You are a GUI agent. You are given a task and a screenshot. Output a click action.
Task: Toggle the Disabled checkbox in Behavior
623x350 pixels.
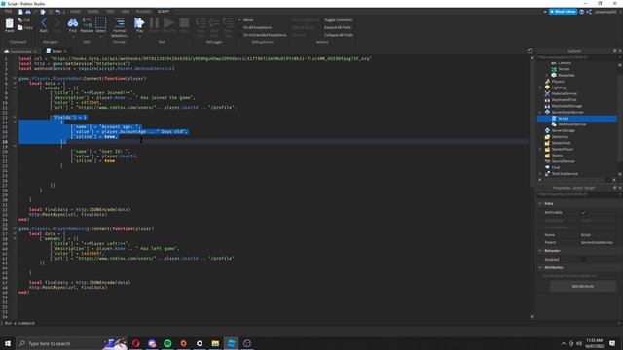pos(583,260)
